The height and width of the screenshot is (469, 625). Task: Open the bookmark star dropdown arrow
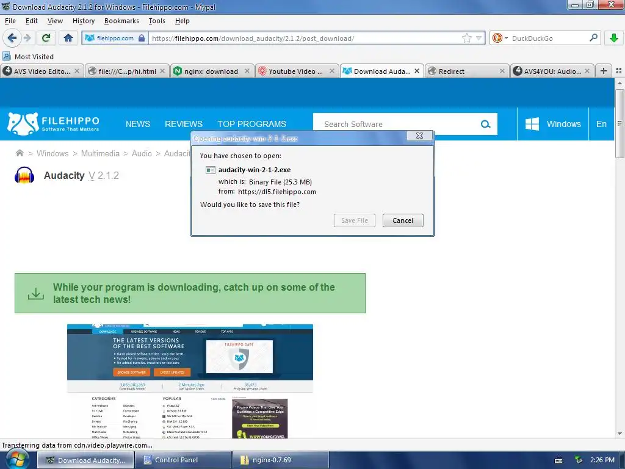[479, 38]
